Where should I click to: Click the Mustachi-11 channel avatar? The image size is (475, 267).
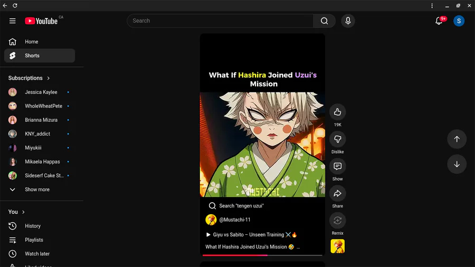click(x=211, y=220)
